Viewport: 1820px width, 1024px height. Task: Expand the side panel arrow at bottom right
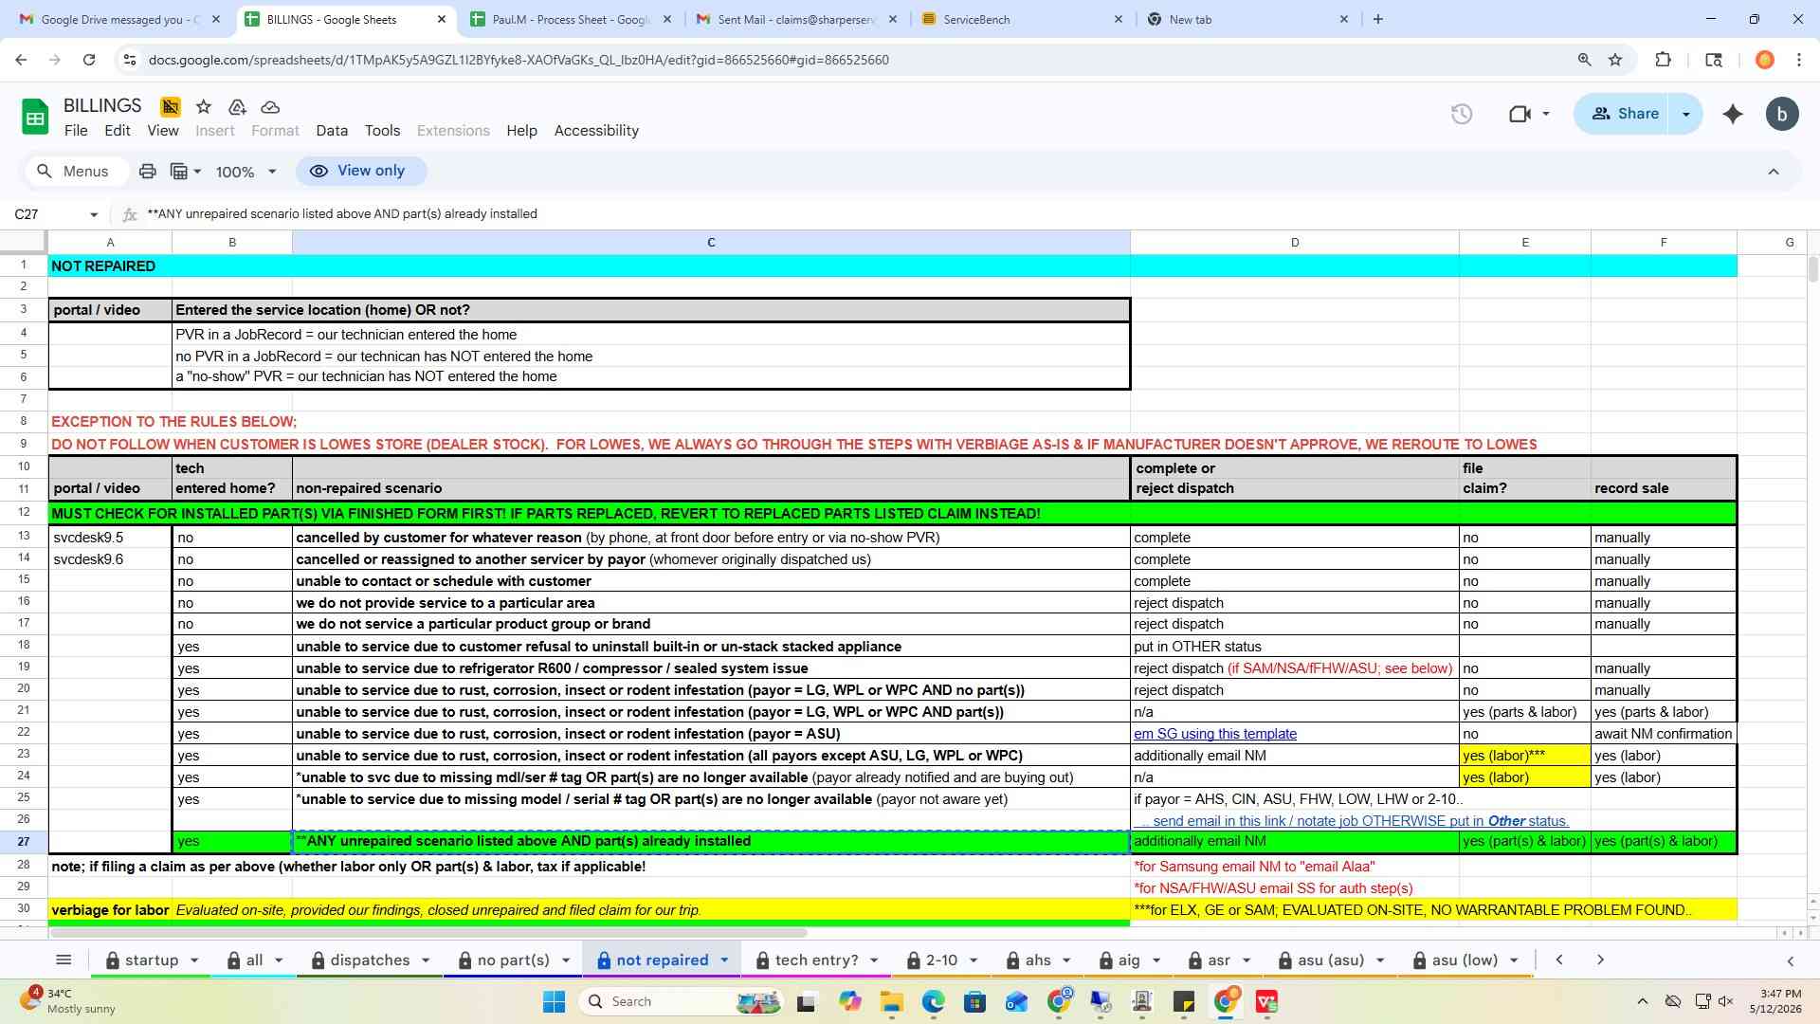click(x=1790, y=960)
